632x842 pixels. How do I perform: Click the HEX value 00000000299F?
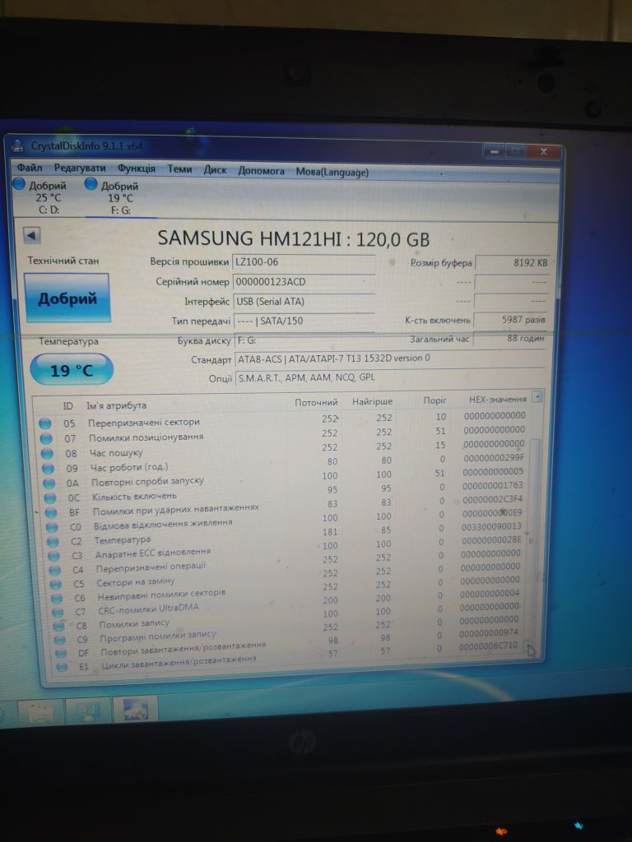[x=494, y=458]
